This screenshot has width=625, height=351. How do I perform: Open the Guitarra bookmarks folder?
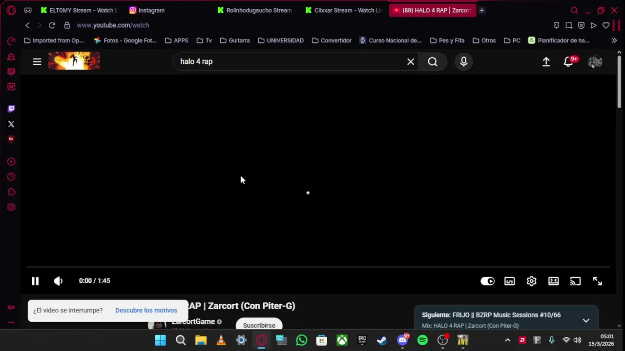[x=234, y=40]
